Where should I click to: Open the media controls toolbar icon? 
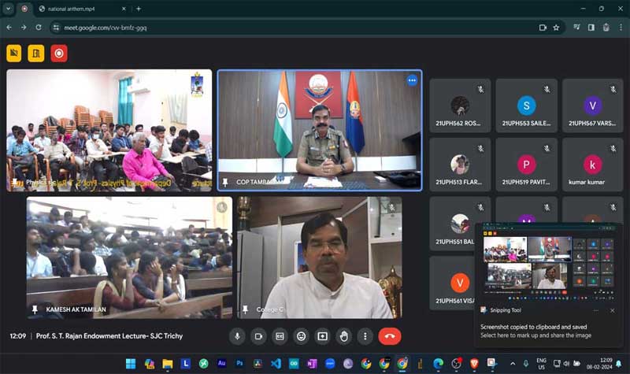tap(577, 28)
